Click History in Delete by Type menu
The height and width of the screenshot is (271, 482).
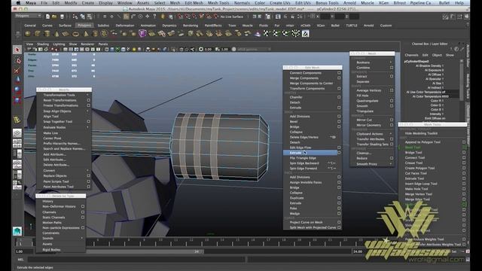coord(47,201)
